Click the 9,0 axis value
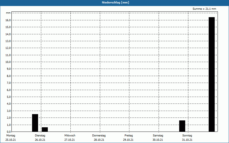Screen dimensions: 229x143 tap(9, 69)
